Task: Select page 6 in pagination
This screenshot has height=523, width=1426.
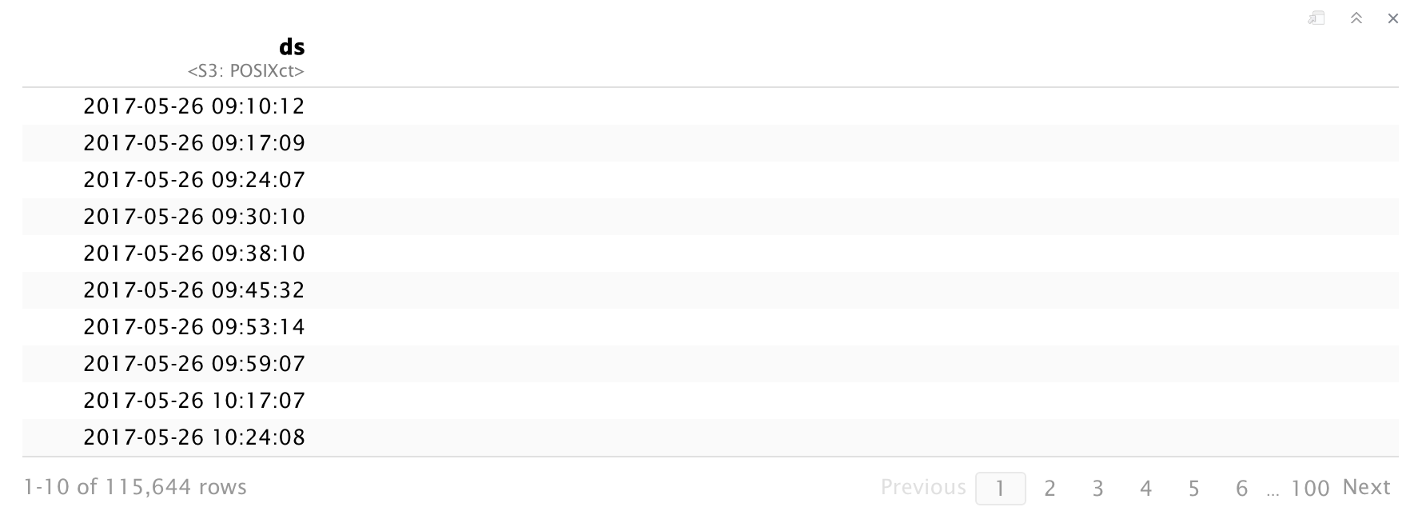Action: point(1241,488)
